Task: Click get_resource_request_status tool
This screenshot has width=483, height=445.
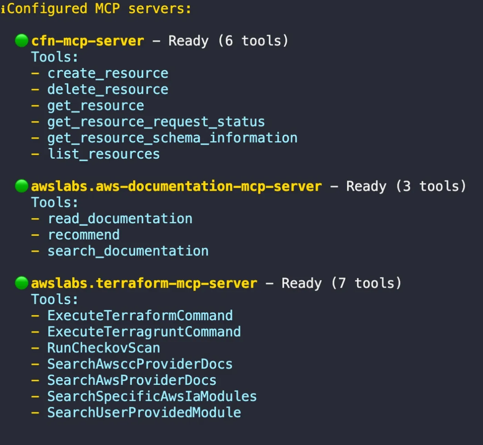Action: [x=156, y=122]
